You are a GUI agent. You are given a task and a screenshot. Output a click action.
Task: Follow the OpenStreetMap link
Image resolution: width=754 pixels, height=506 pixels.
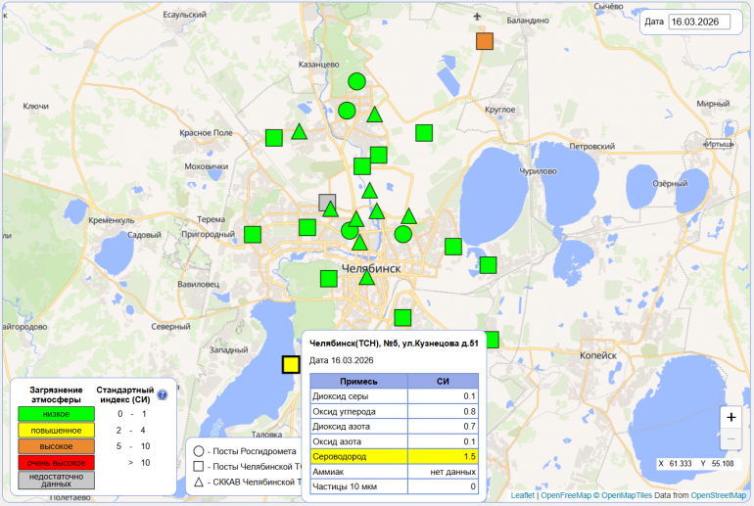[x=718, y=496]
